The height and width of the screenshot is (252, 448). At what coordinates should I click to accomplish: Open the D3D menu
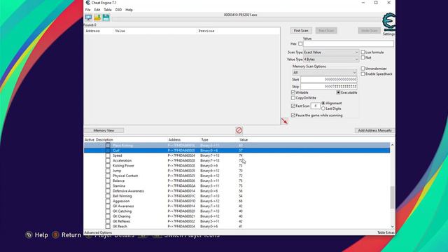click(x=118, y=10)
